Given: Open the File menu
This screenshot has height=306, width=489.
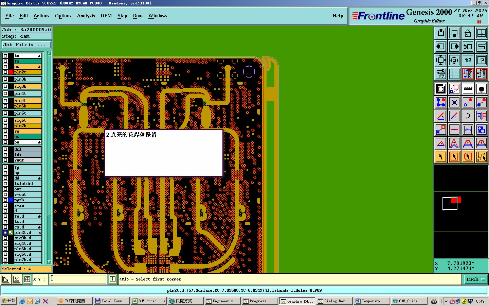Looking at the screenshot, I should (x=10, y=16).
